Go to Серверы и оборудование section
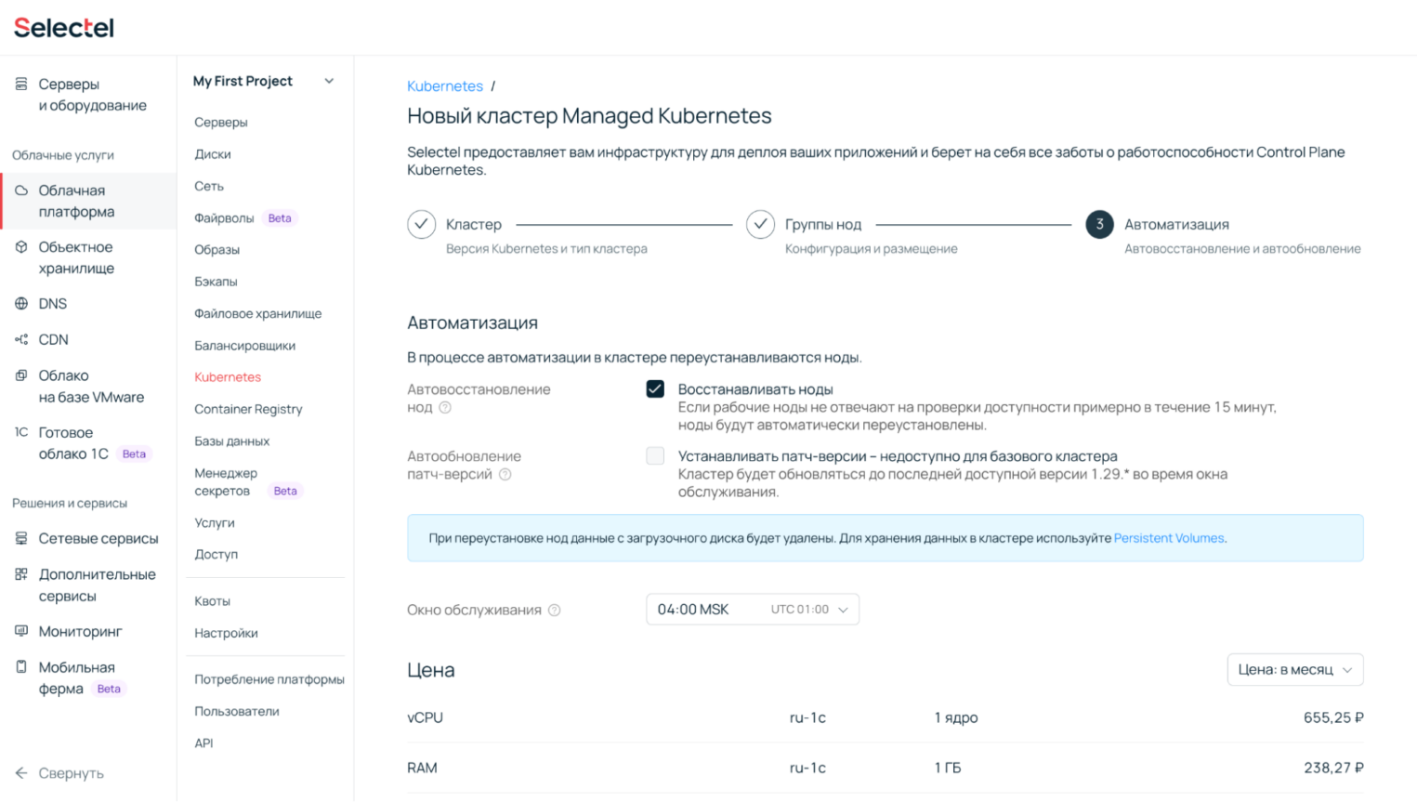 tap(92, 95)
